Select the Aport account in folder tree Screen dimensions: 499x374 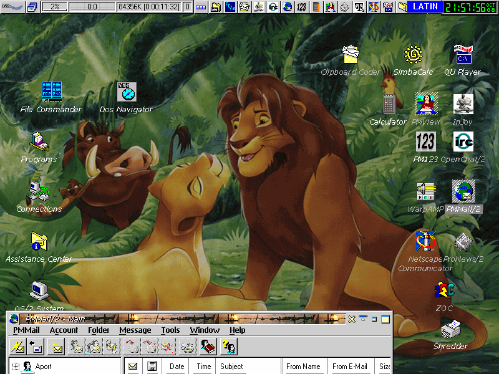(43, 367)
